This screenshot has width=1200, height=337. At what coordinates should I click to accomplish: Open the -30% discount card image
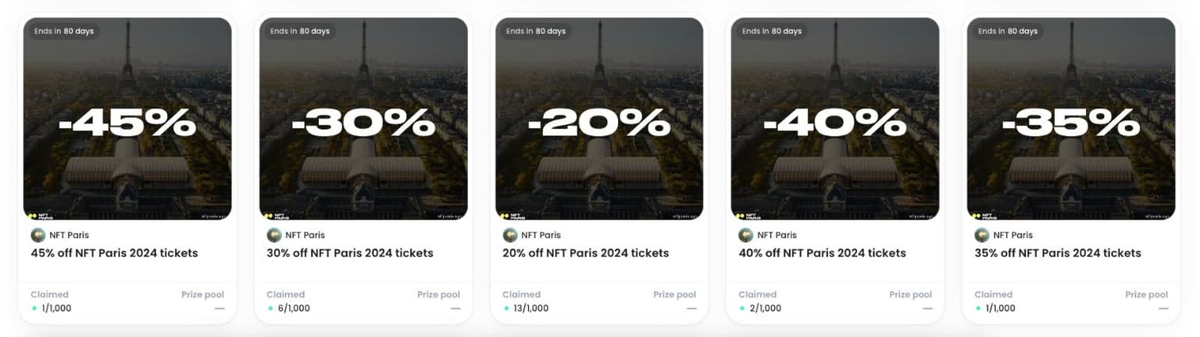pyautogui.click(x=363, y=119)
